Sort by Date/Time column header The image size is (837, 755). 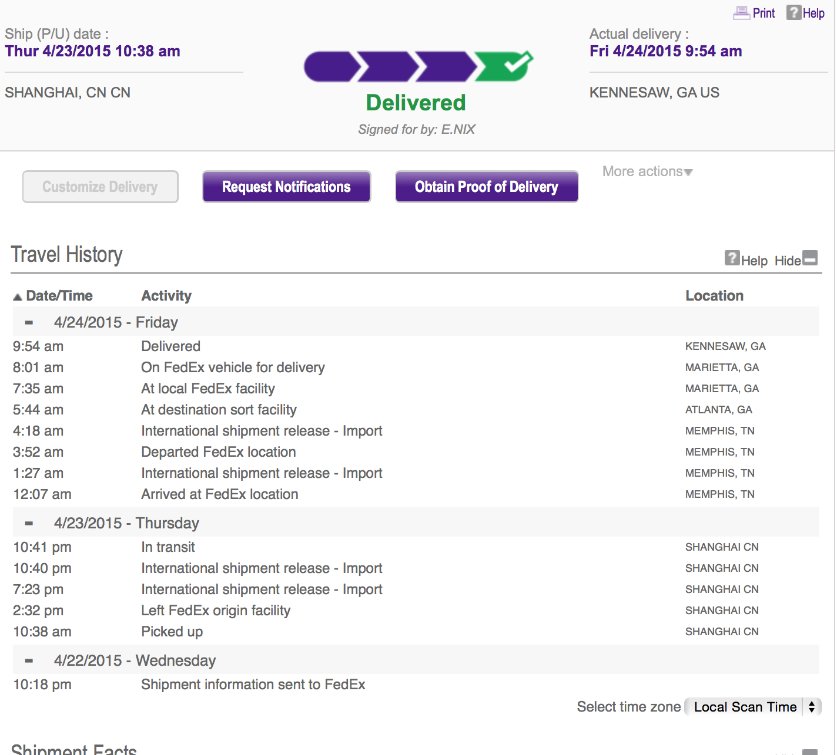pos(59,296)
